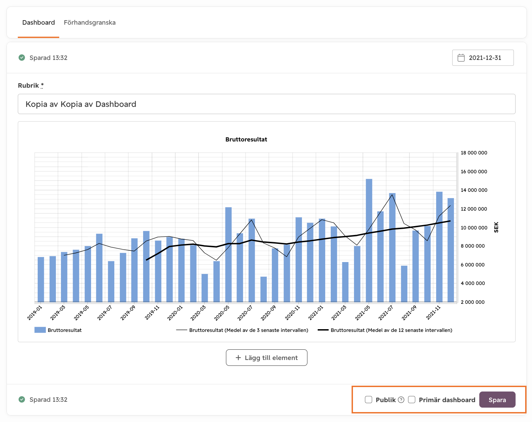Click the 3-interval average legend entry
Image resolution: width=532 pixels, height=422 pixels.
click(242, 330)
